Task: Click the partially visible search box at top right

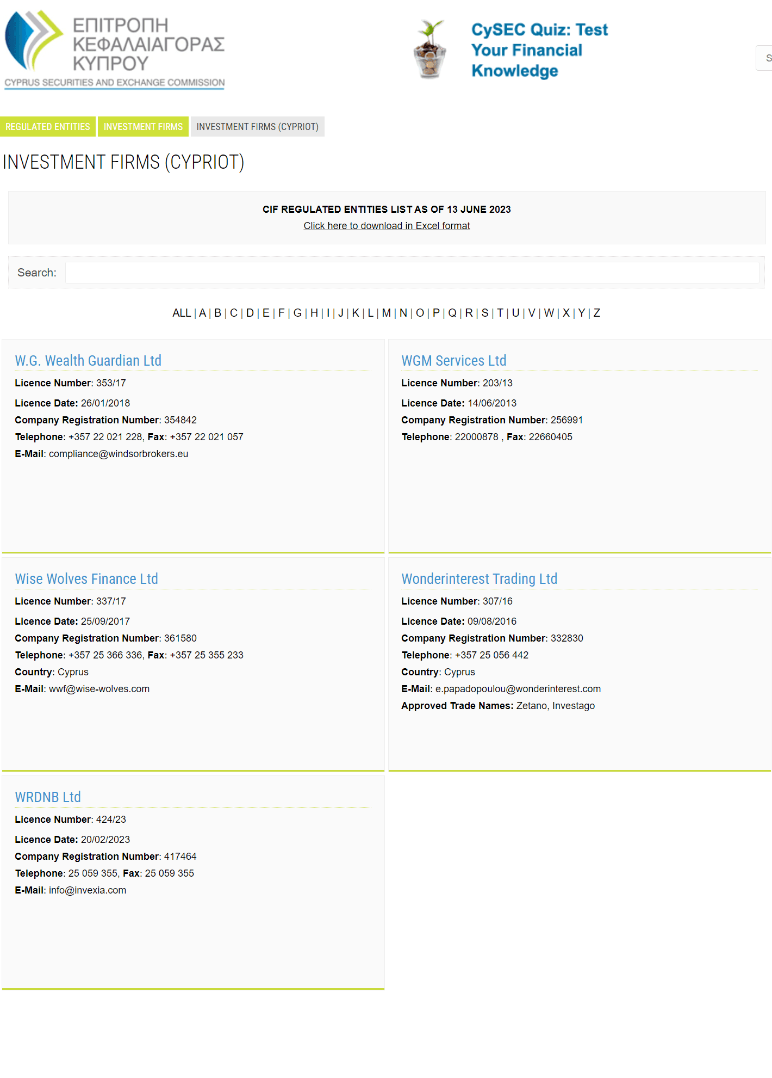Action: coord(764,58)
